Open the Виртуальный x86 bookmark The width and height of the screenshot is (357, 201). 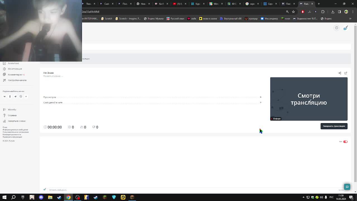(231, 19)
